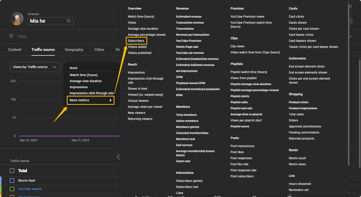Open the Views by: Traffic source dropdown
The width and height of the screenshot is (361, 197).
coord(35,67)
